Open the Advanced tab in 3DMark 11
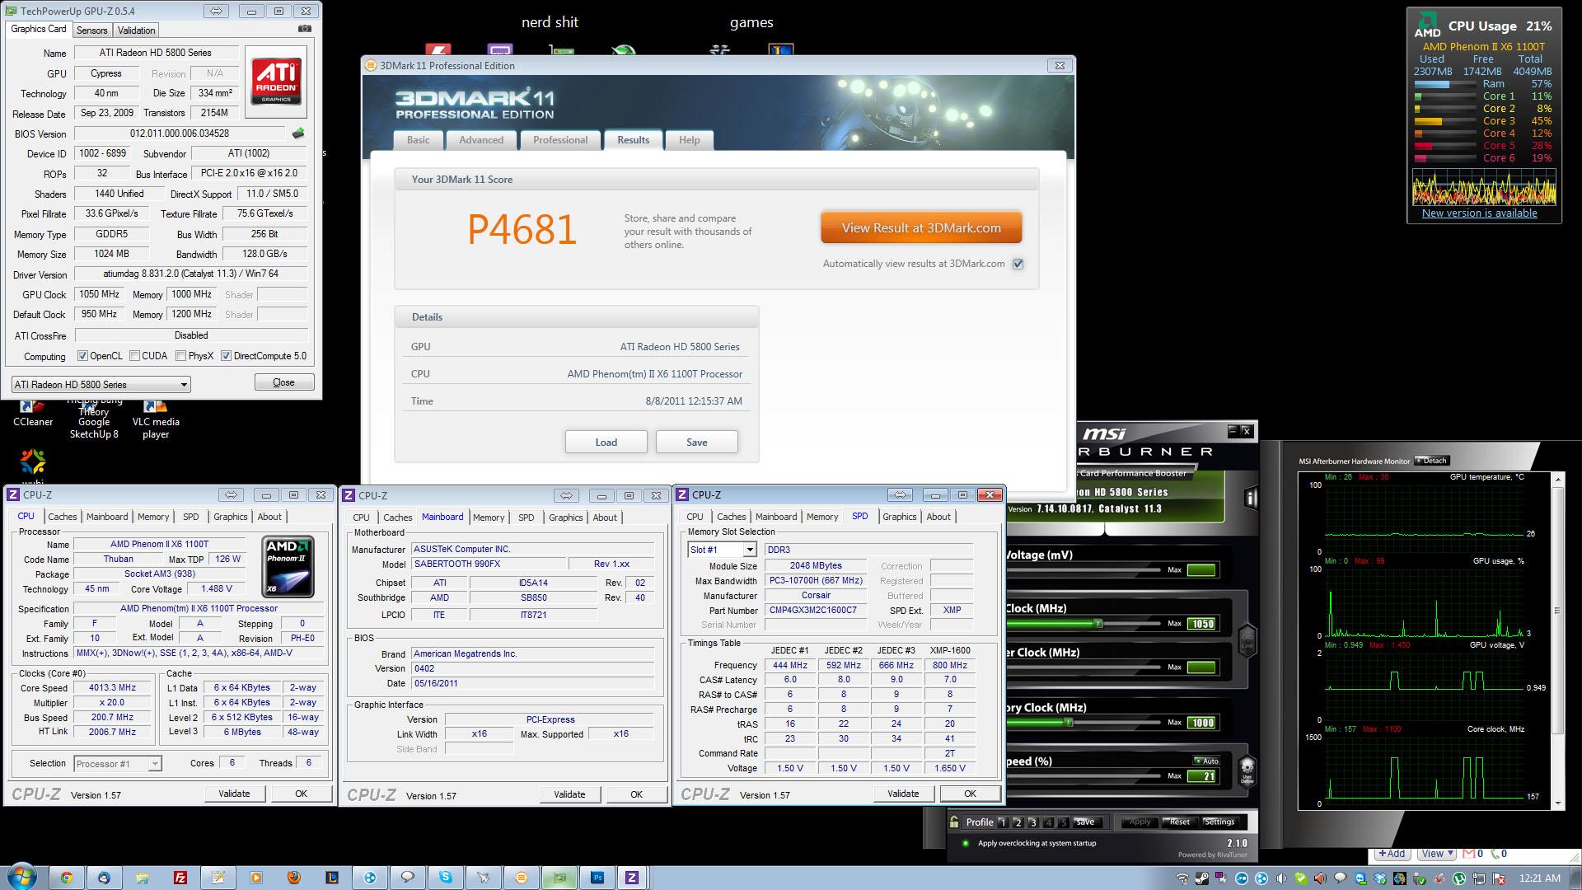Viewport: 1582px width, 890px height. point(481,140)
